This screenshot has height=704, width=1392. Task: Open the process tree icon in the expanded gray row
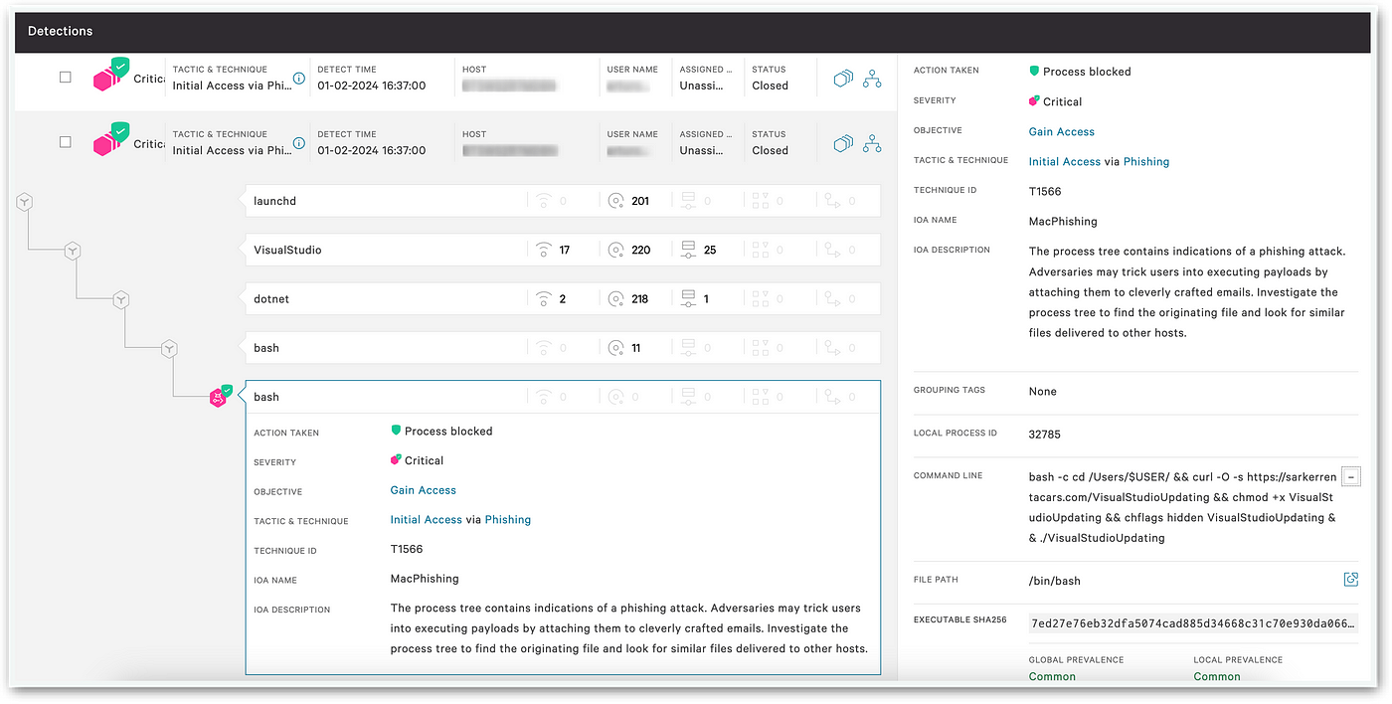point(872,143)
